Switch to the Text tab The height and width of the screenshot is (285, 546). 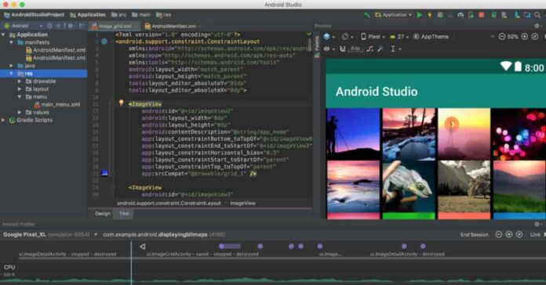124,214
